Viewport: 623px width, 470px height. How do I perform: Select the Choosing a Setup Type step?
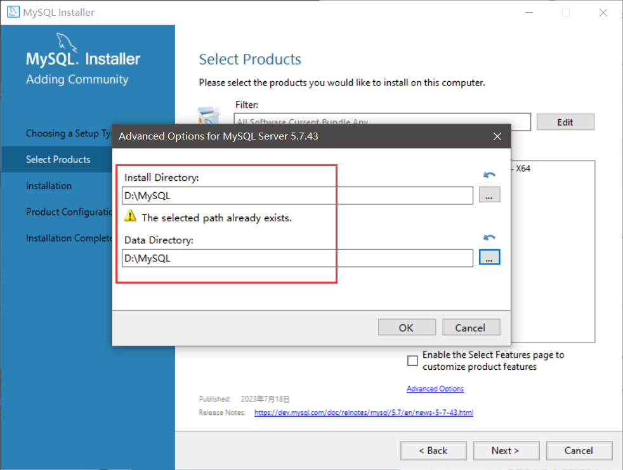point(69,133)
